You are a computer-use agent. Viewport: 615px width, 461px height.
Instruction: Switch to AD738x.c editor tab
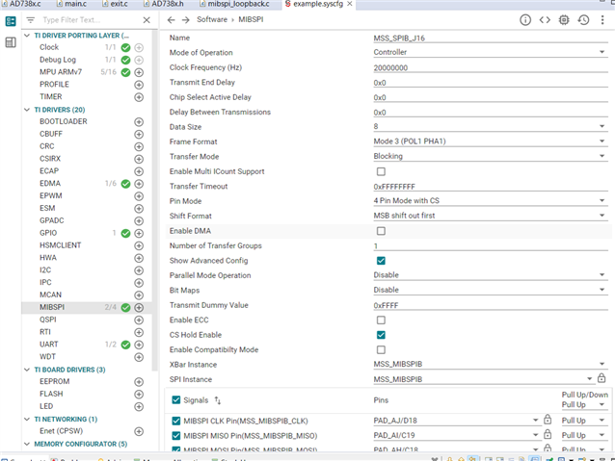point(21,4)
